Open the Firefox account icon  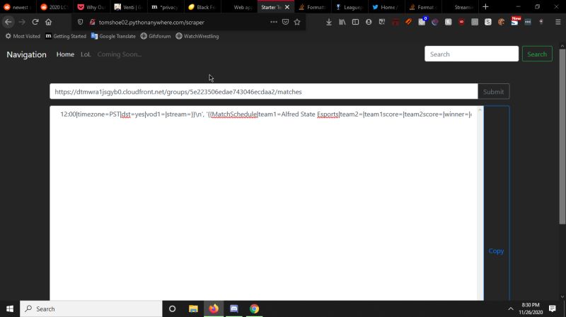click(x=369, y=22)
